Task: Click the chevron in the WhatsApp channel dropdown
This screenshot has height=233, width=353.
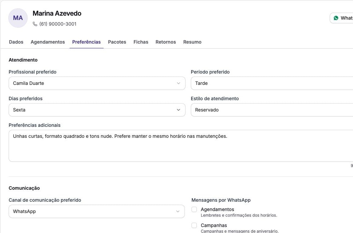Action: point(178,211)
